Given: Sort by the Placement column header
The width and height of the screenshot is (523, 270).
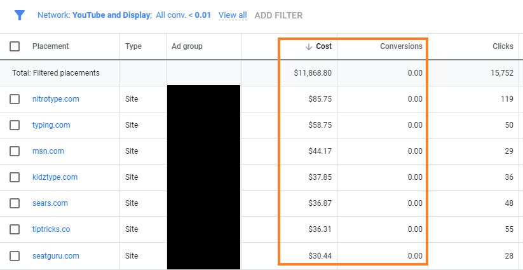Looking at the screenshot, I should (x=51, y=46).
